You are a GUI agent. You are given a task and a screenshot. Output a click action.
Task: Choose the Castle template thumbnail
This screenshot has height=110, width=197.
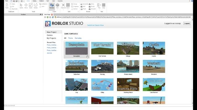pos(154,48)
